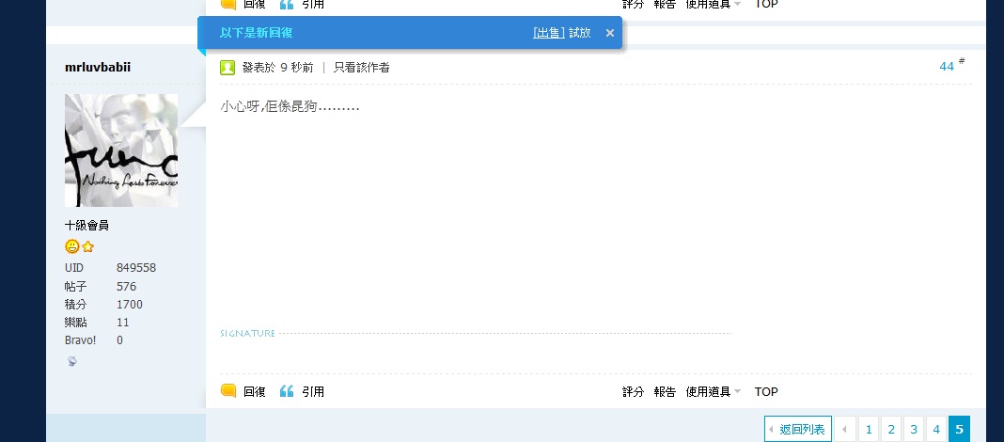Click 試放 in the blue notification bar
This screenshot has height=442, width=1004.
click(580, 33)
